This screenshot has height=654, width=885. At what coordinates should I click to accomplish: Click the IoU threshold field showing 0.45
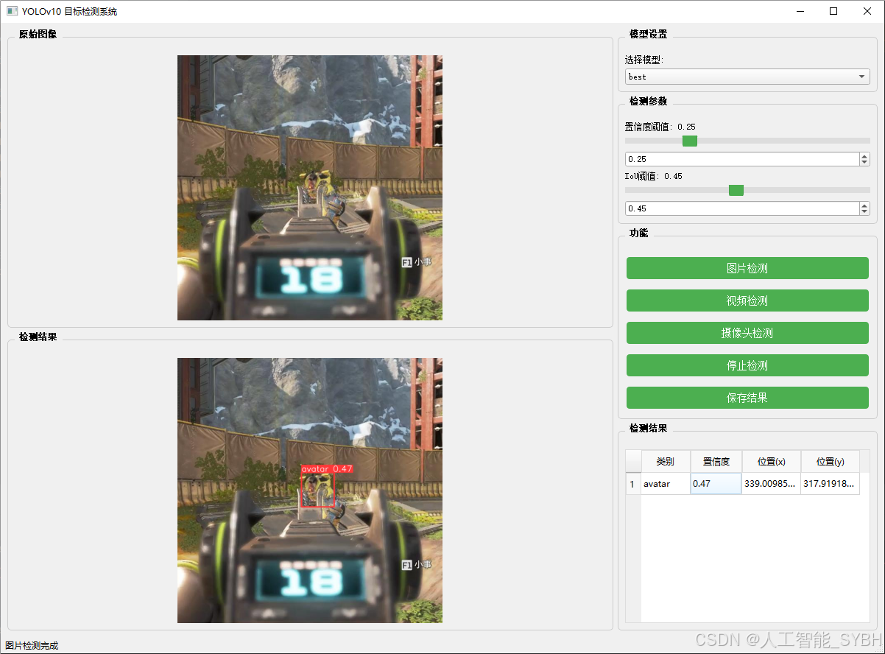741,208
